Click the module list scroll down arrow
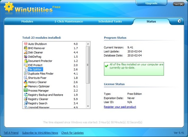188x137 pixels. 88,106
